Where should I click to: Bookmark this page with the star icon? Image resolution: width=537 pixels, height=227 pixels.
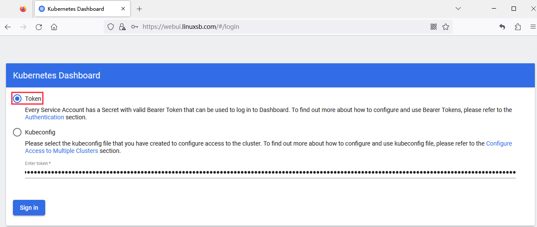[x=446, y=27]
